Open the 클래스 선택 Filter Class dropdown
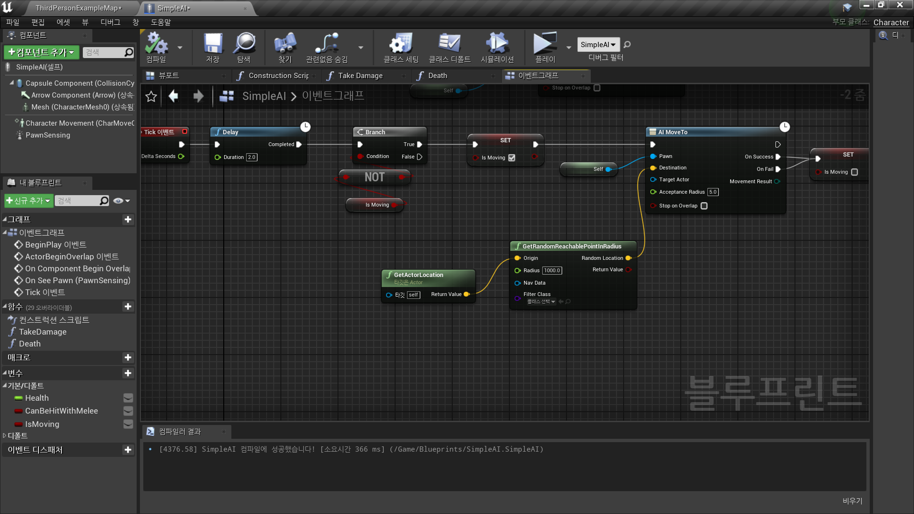The image size is (914, 514). click(x=541, y=301)
